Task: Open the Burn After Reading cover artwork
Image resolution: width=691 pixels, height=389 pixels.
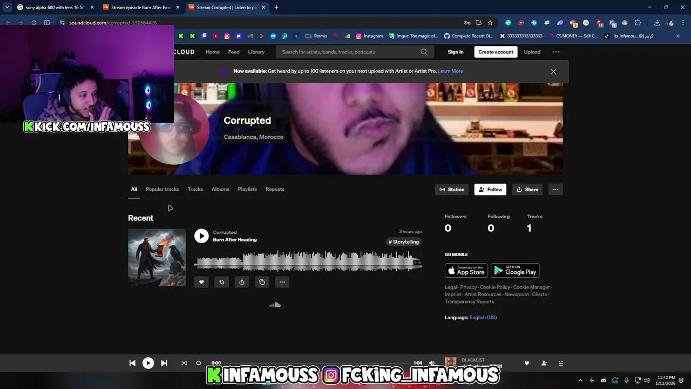Action: point(157,258)
